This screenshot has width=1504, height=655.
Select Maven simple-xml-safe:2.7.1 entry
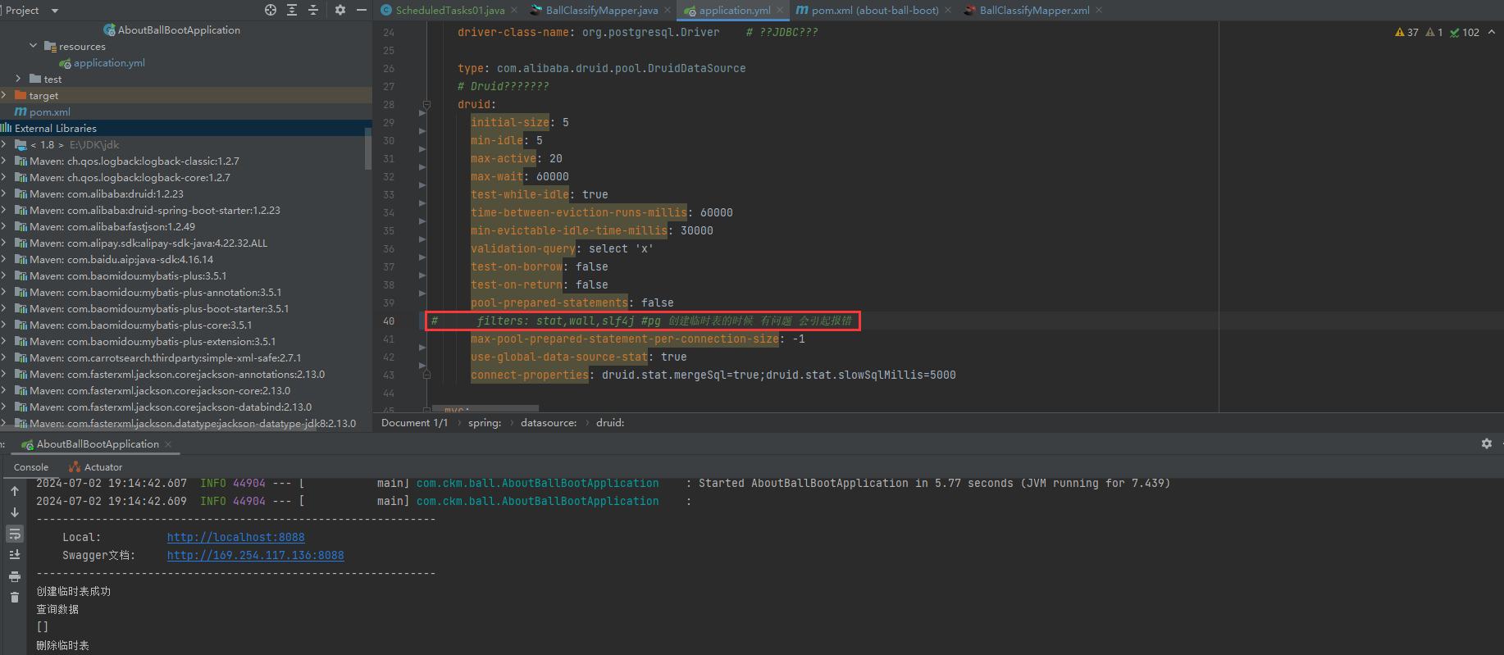[166, 358]
